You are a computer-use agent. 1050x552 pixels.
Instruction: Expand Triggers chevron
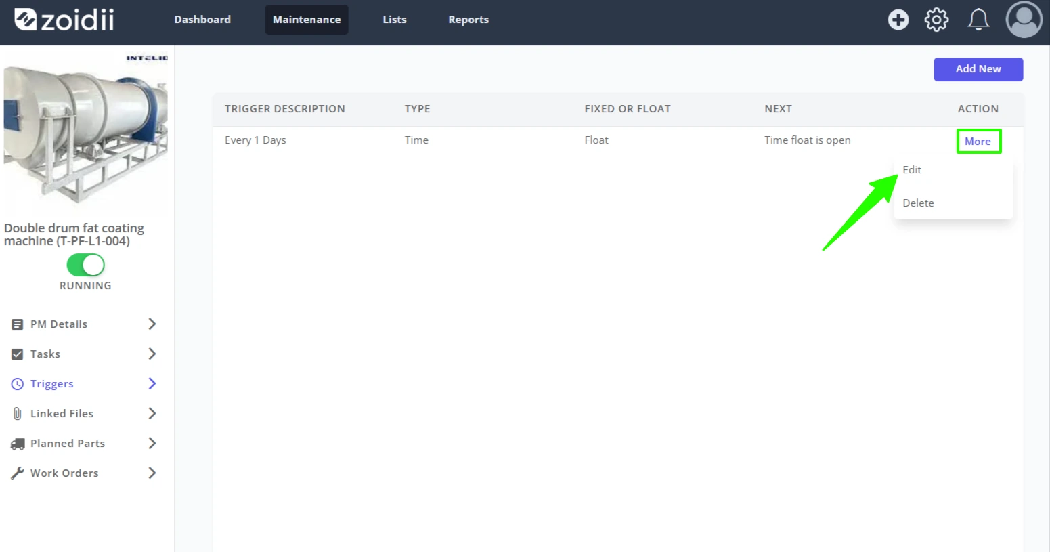click(x=152, y=384)
